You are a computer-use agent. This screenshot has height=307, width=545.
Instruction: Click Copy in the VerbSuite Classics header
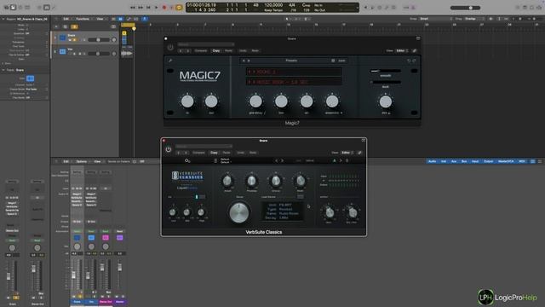click(x=214, y=153)
